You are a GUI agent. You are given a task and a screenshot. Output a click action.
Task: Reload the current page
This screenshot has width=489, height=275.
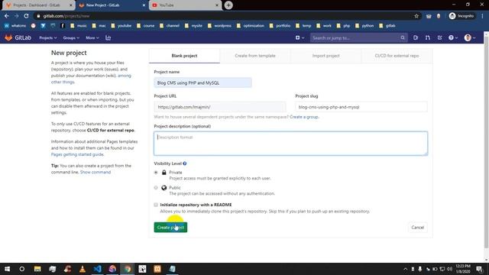click(26, 16)
